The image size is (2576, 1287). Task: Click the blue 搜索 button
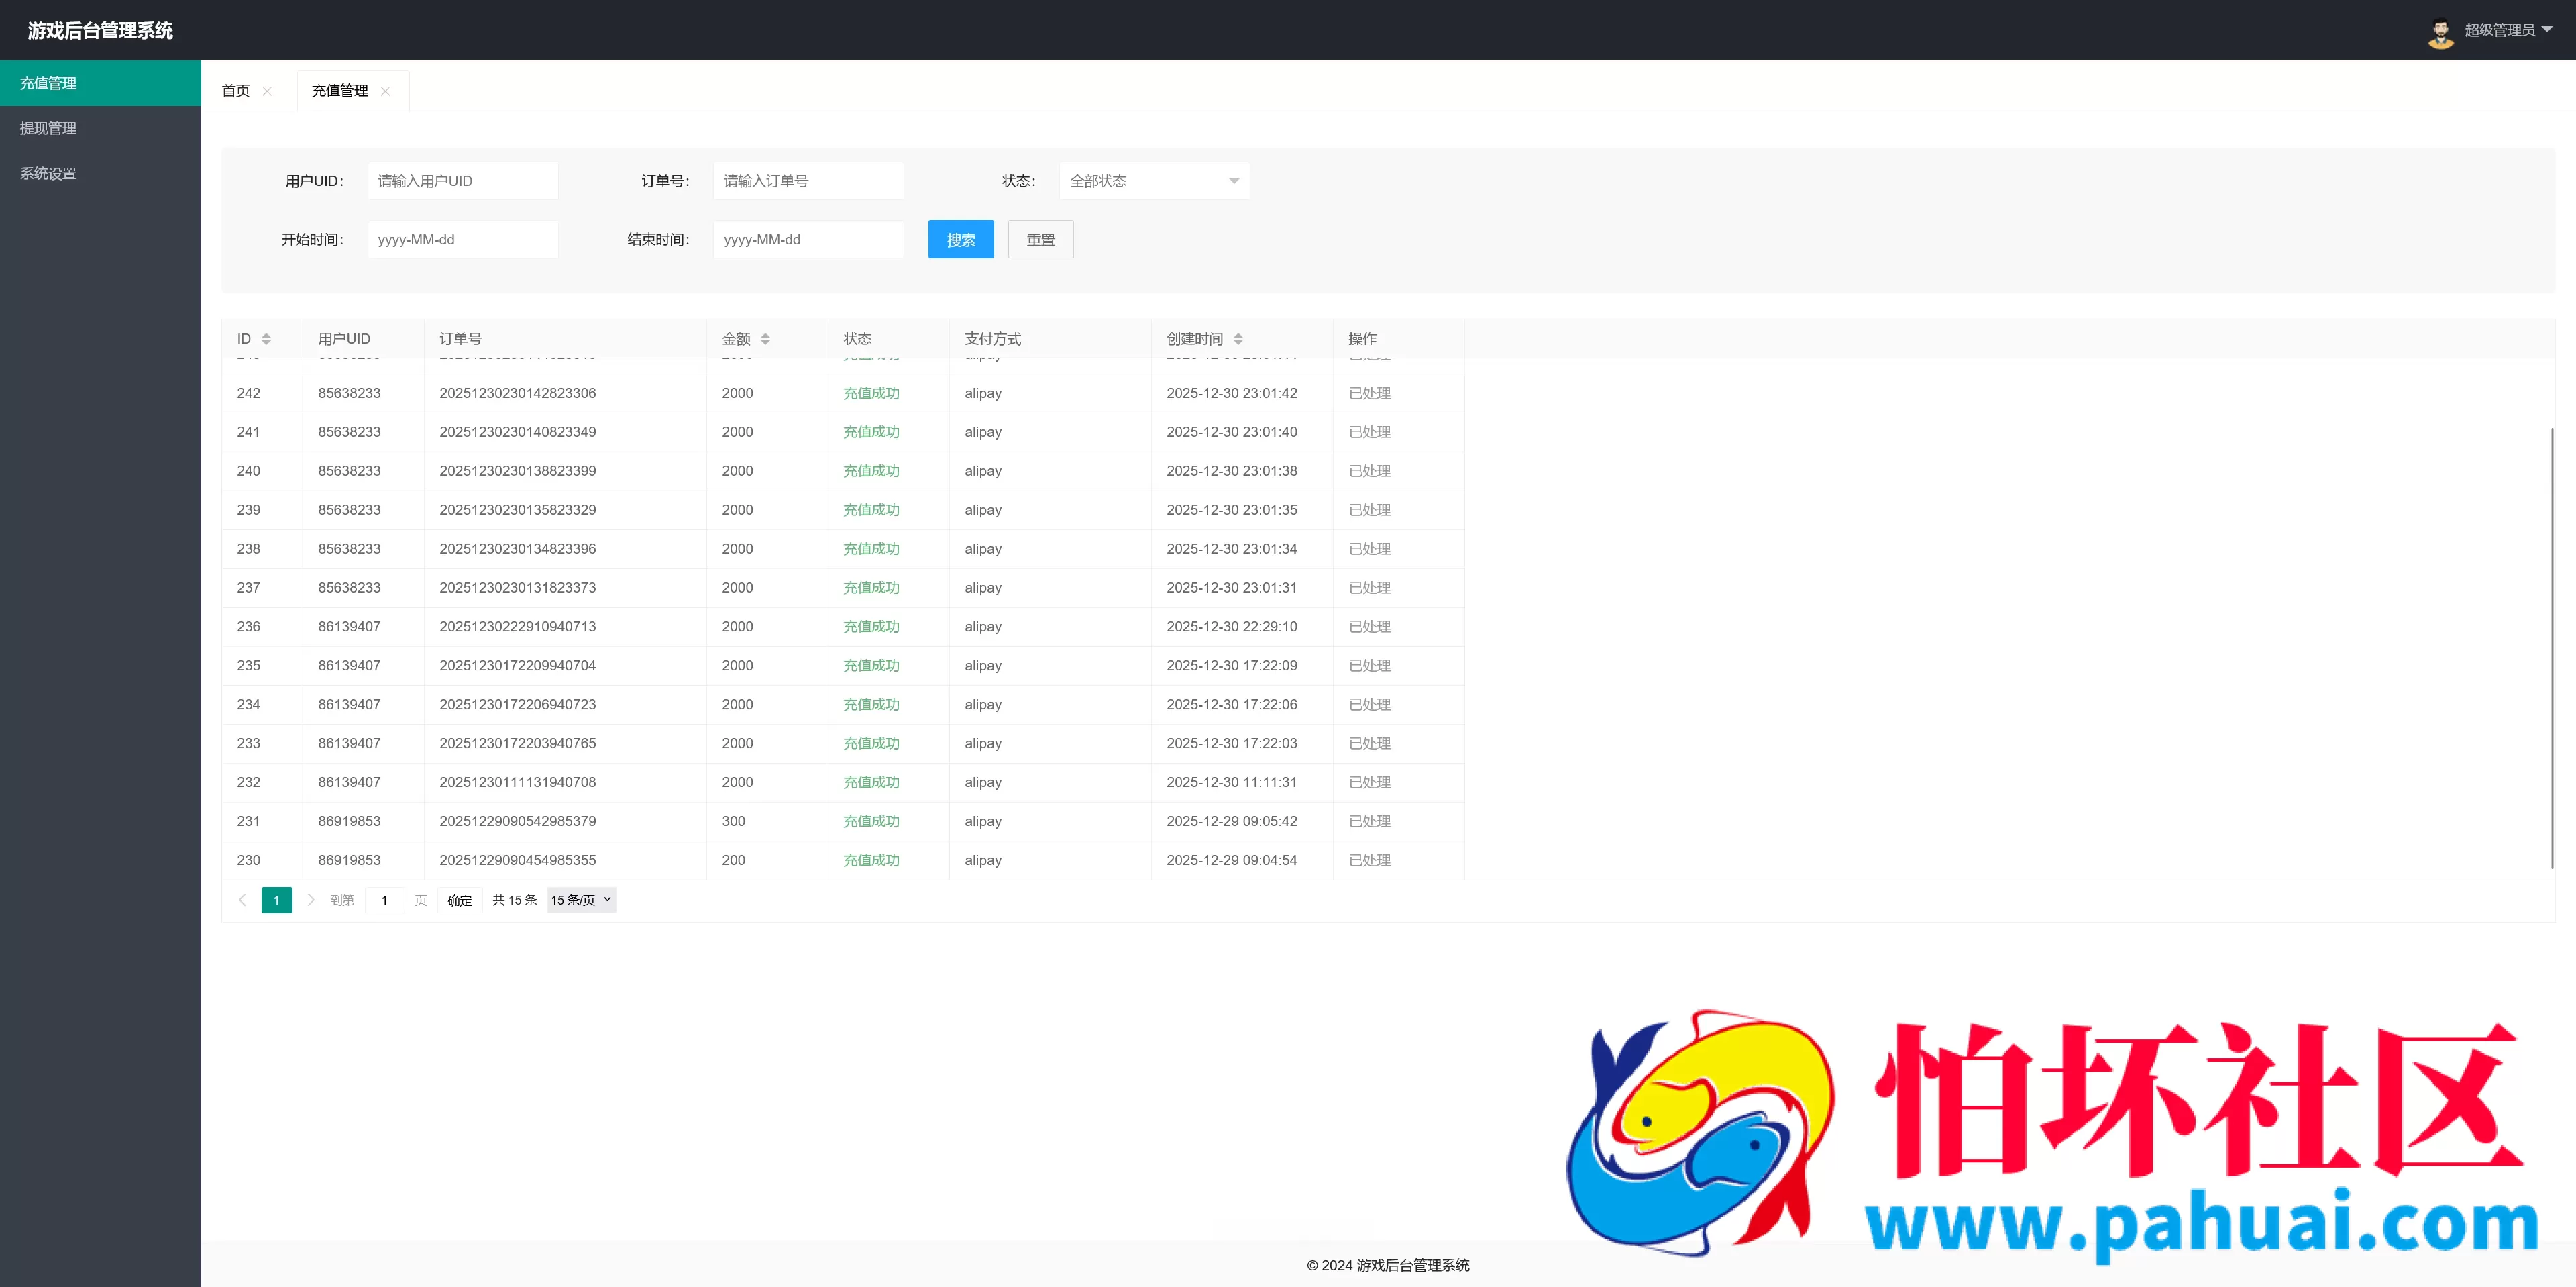tap(961, 239)
